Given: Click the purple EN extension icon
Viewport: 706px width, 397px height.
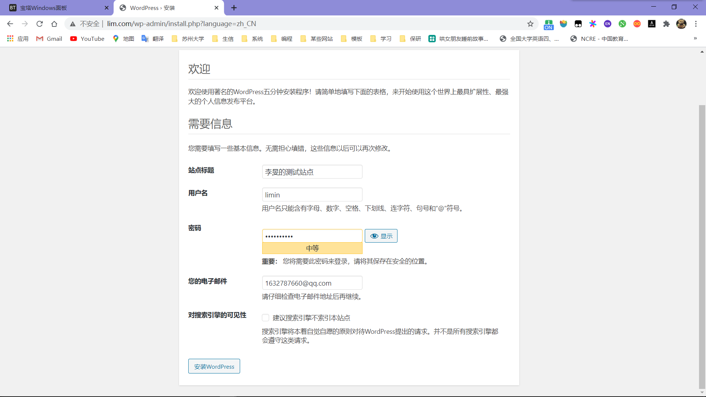Looking at the screenshot, I should point(607,24).
